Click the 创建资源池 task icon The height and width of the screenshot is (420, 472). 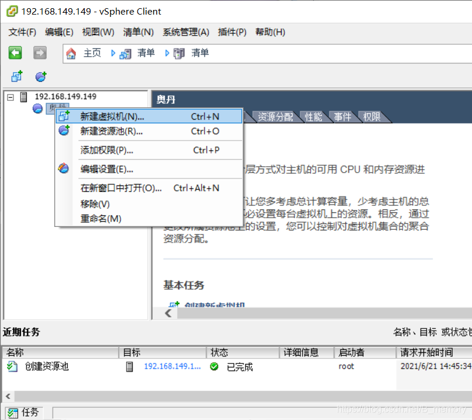[12, 366]
